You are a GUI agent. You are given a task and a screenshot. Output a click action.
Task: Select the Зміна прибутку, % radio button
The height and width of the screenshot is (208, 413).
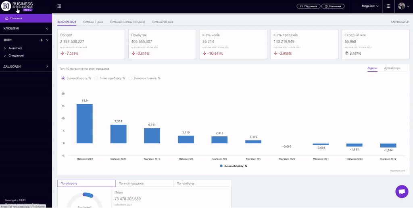96,78
